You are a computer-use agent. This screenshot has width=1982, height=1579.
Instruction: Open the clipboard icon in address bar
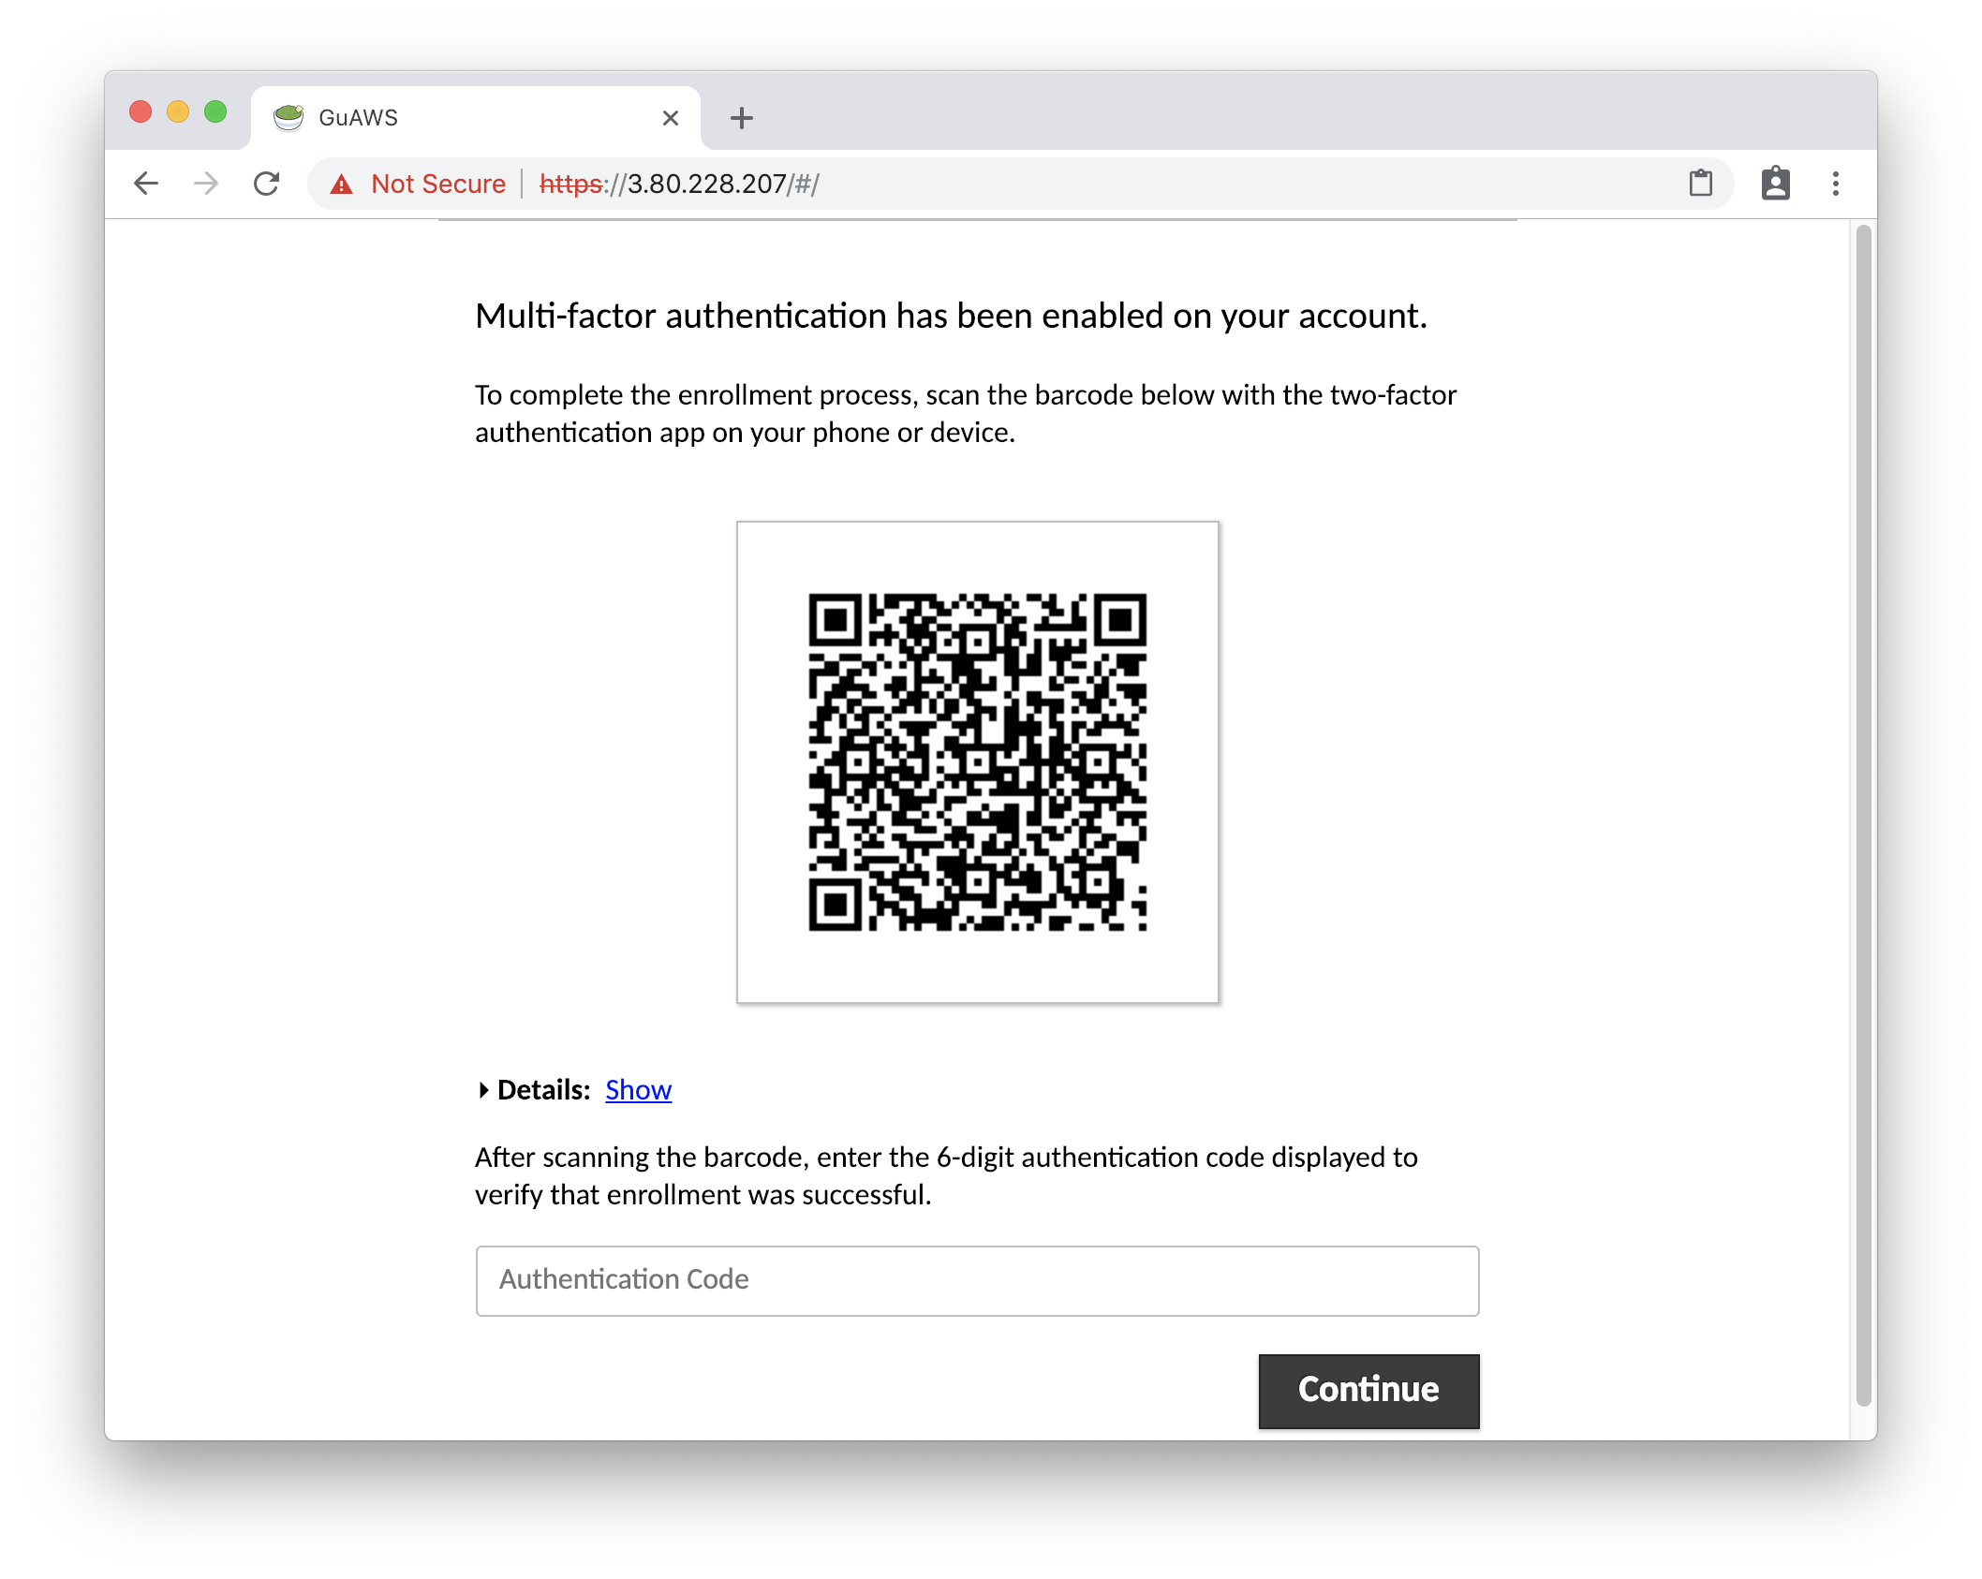tap(1701, 184)
